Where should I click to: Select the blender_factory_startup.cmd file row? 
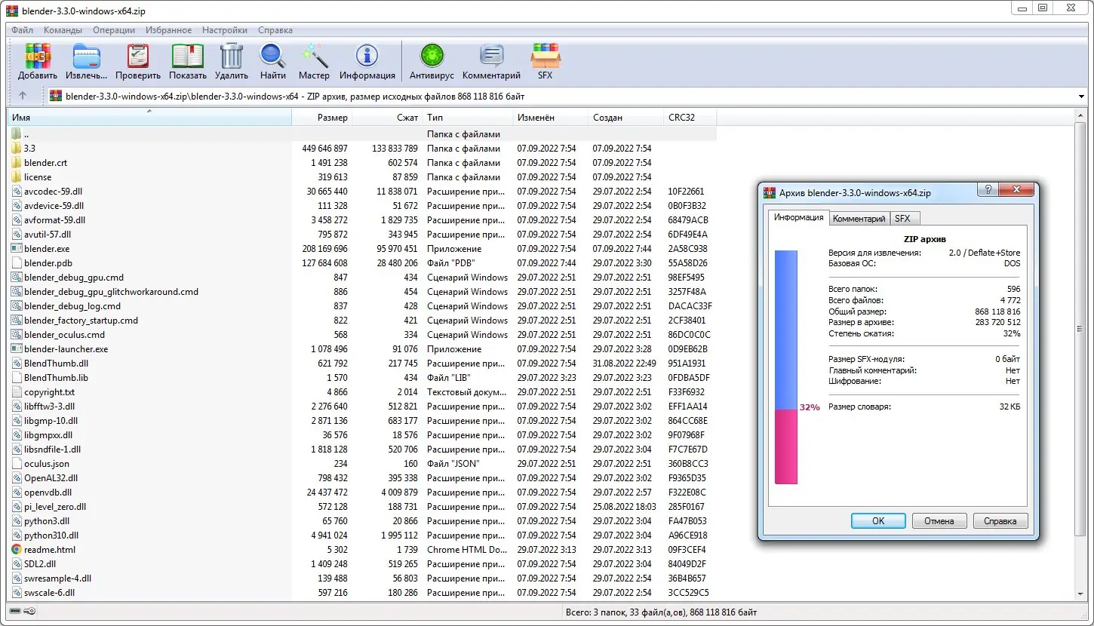pos(362,321)
